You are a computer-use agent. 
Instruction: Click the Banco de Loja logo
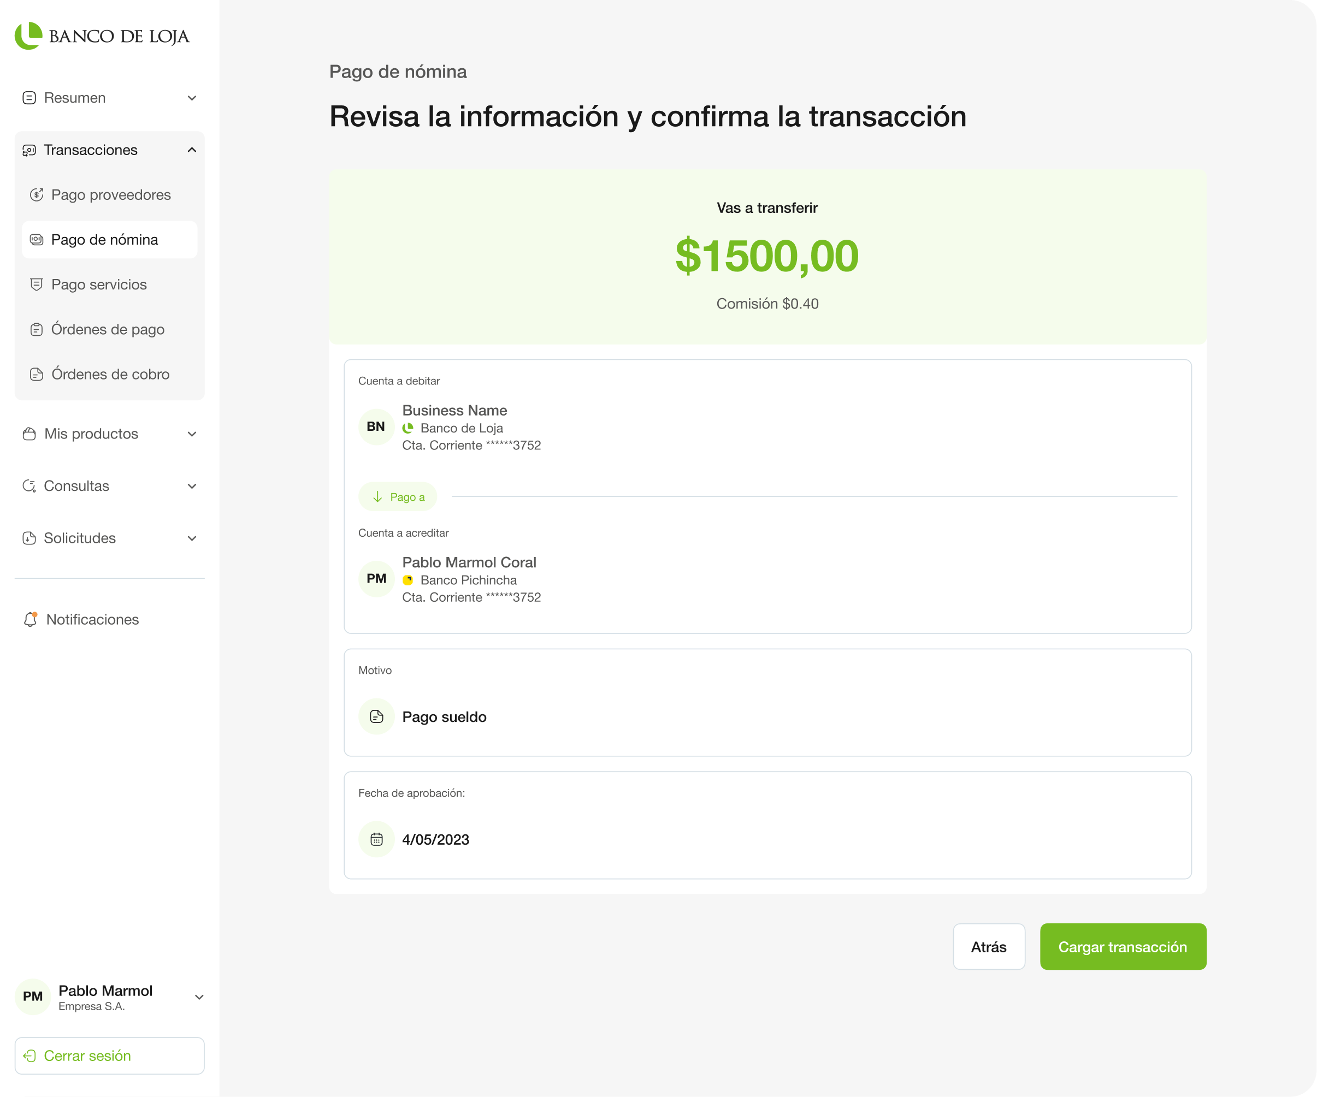click(x=102, y=35)
